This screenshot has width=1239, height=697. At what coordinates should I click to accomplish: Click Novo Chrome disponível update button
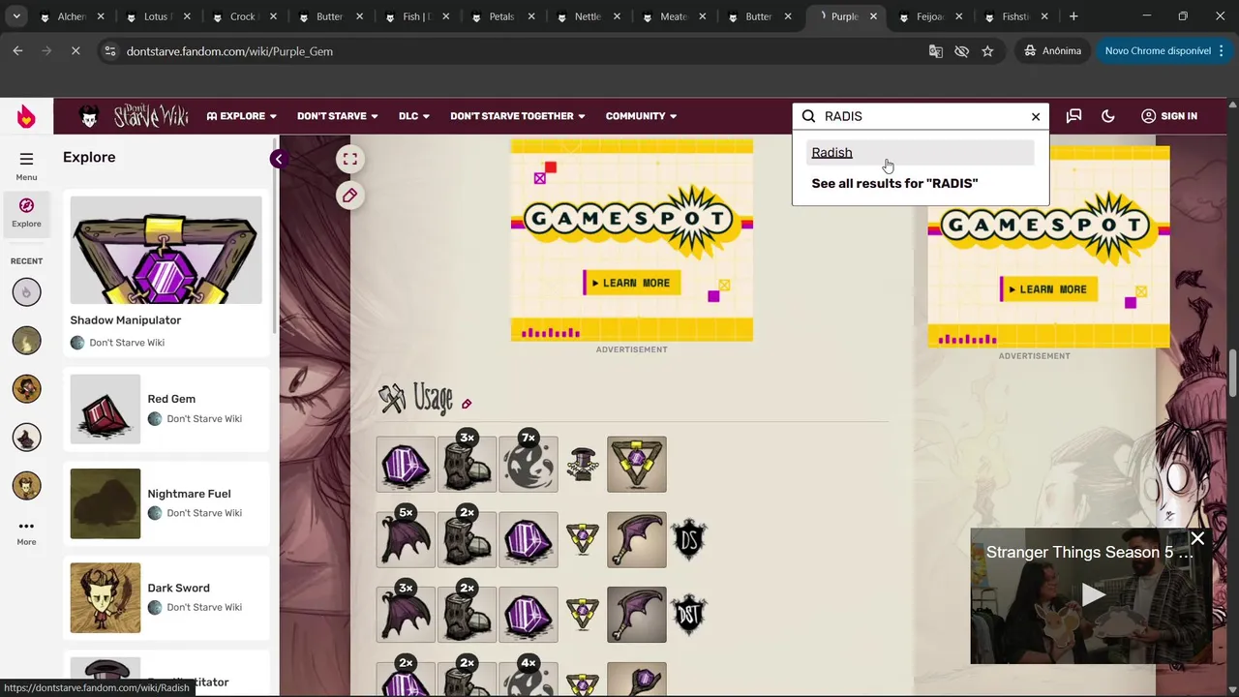pos(1158,51)
